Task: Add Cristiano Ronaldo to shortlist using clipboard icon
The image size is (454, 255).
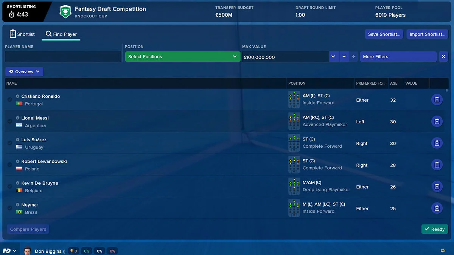Action: click(437, 100)
